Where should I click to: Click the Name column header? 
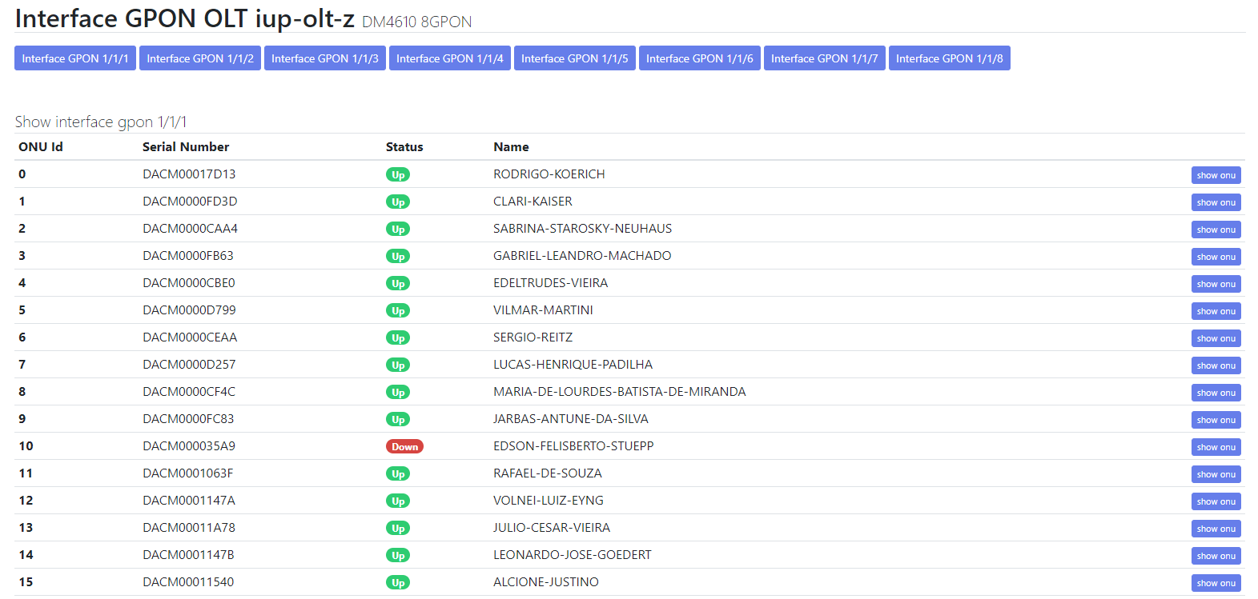[511, 147]
